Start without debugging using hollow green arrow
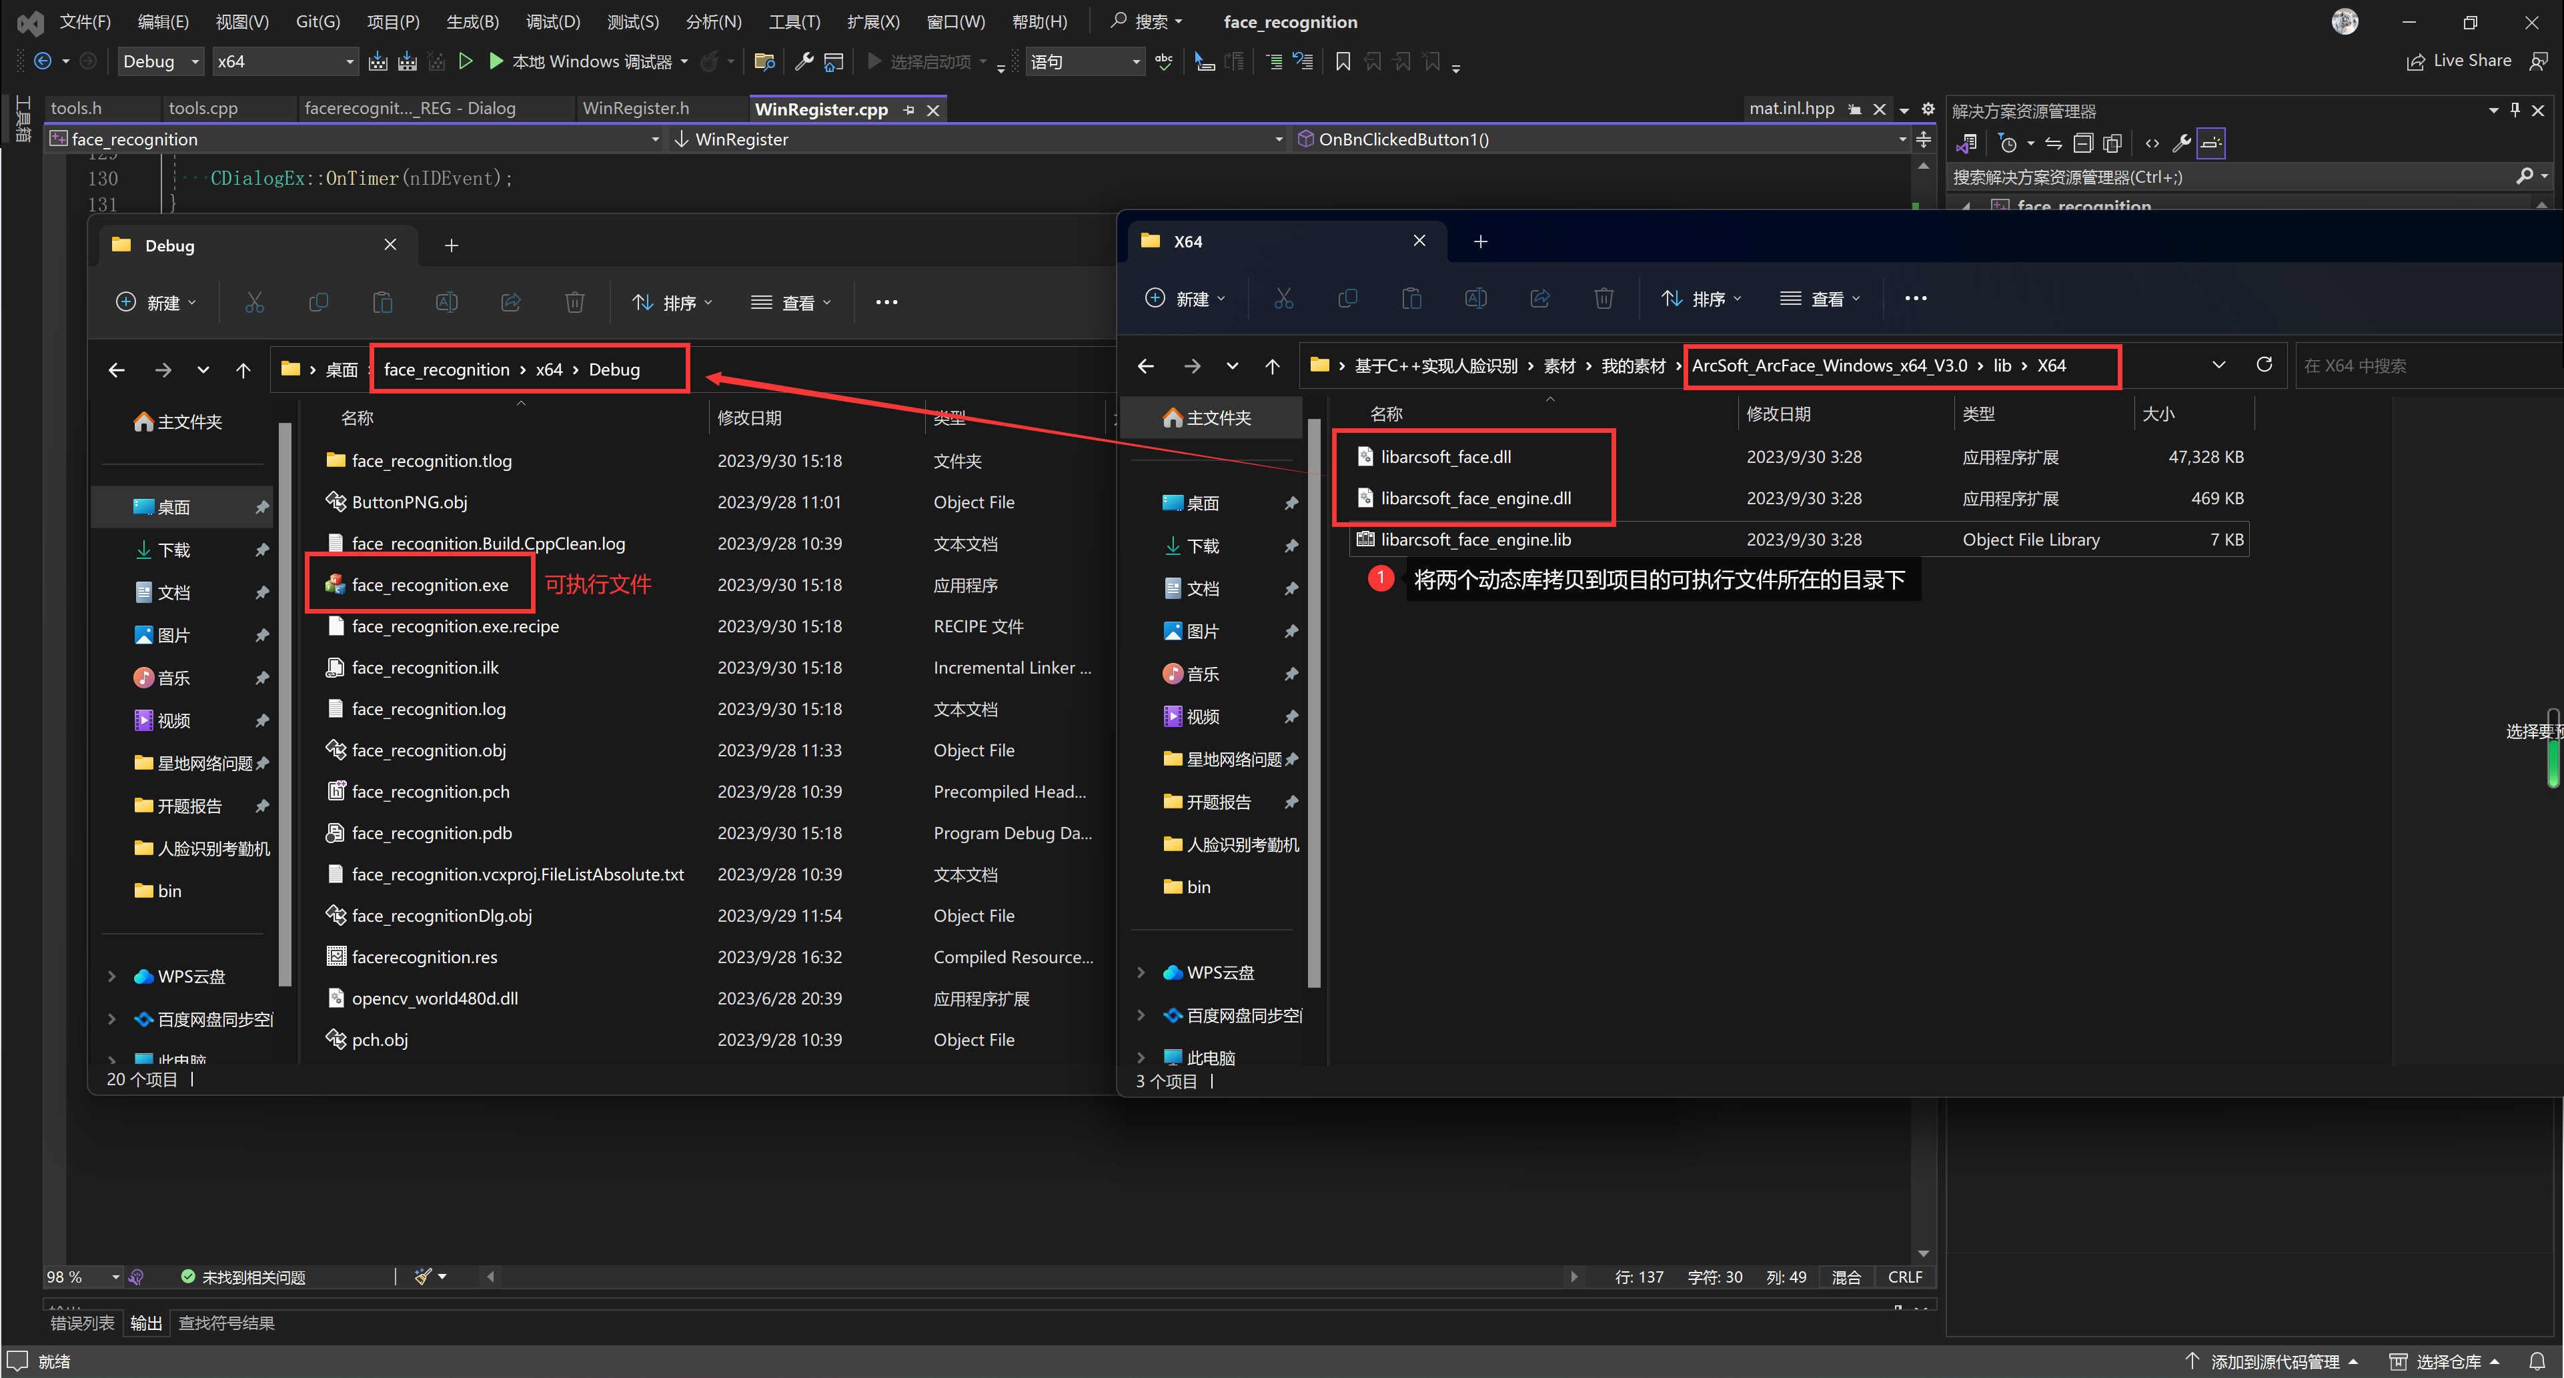2564x1378 pixels. (x=465, y=62)
